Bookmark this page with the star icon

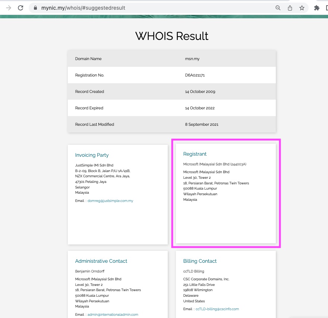click(302, 8)
